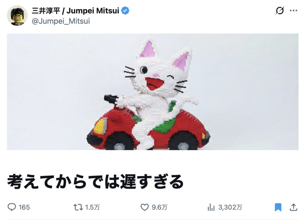Screen dimensions: 306x224
Task: Toggle the blue bookmark icon
Action: pos(278,207)
